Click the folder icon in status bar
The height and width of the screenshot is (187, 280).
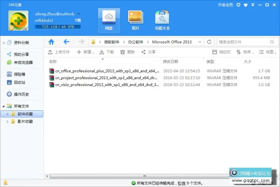click(5, 183)
